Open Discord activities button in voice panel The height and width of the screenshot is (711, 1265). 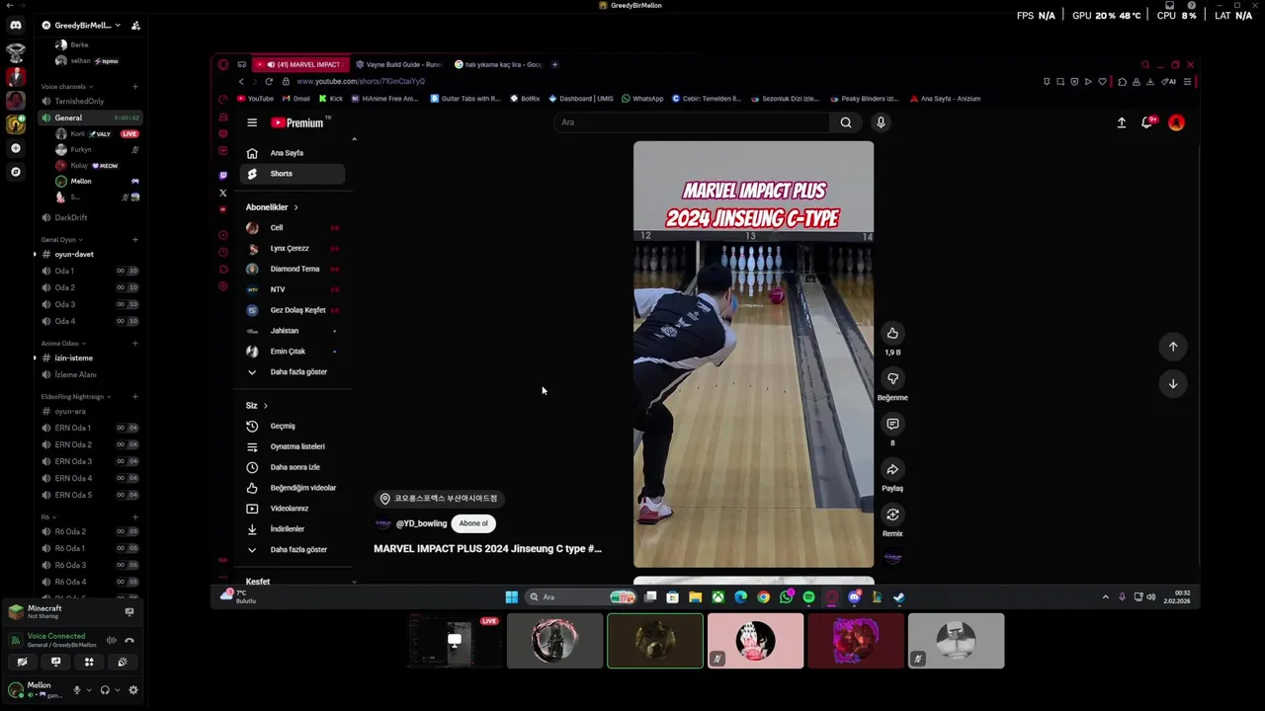point(89,662)
